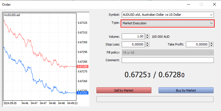Open the Symbol dropdown for AUDUSD.std

coord(168,15)
